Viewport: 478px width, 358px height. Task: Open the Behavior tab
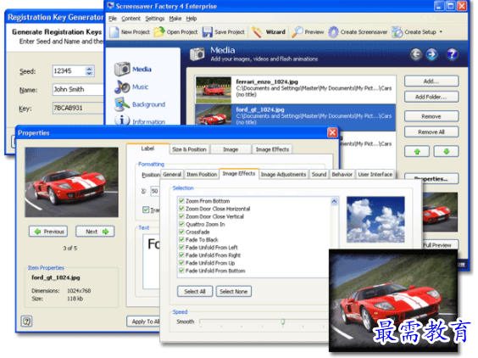[x=342, y=174]
